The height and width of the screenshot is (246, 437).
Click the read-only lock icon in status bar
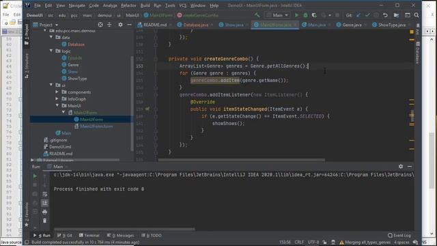click(324, 242)
